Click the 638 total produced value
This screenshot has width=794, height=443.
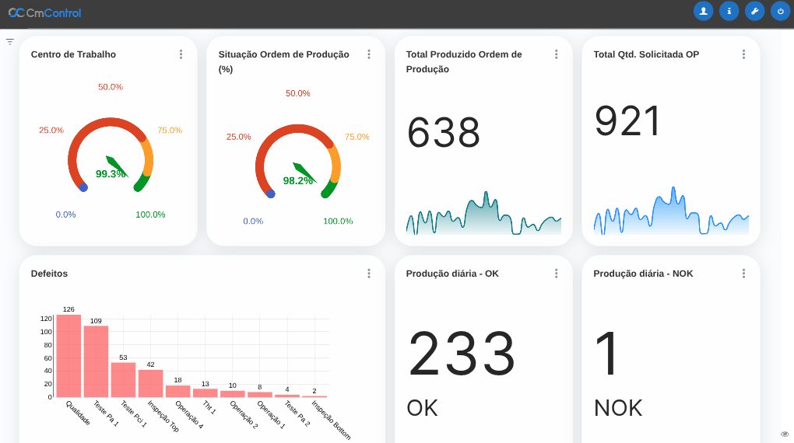coord(444,133)
